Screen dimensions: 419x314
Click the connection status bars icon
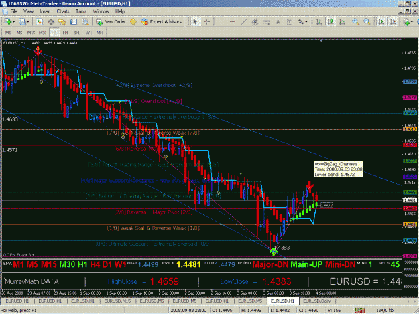(360, 310)
